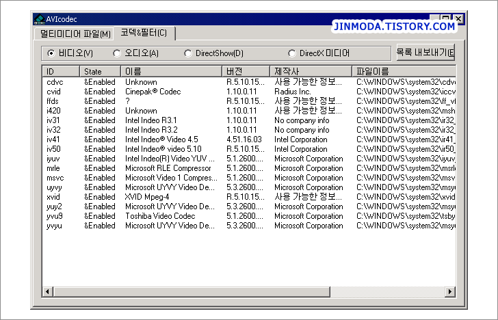Sort by the 파일이름 column header

[404, 71]
